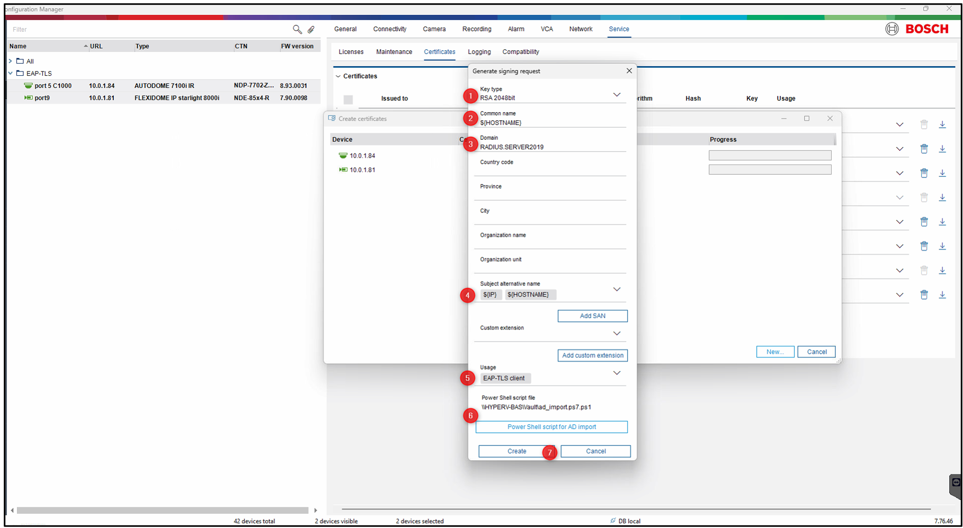Open the Maintenance sub-tab
Screen dimensions: 963x528
(394, 52)
